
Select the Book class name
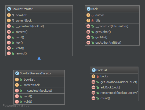click(x=95, y=9)
